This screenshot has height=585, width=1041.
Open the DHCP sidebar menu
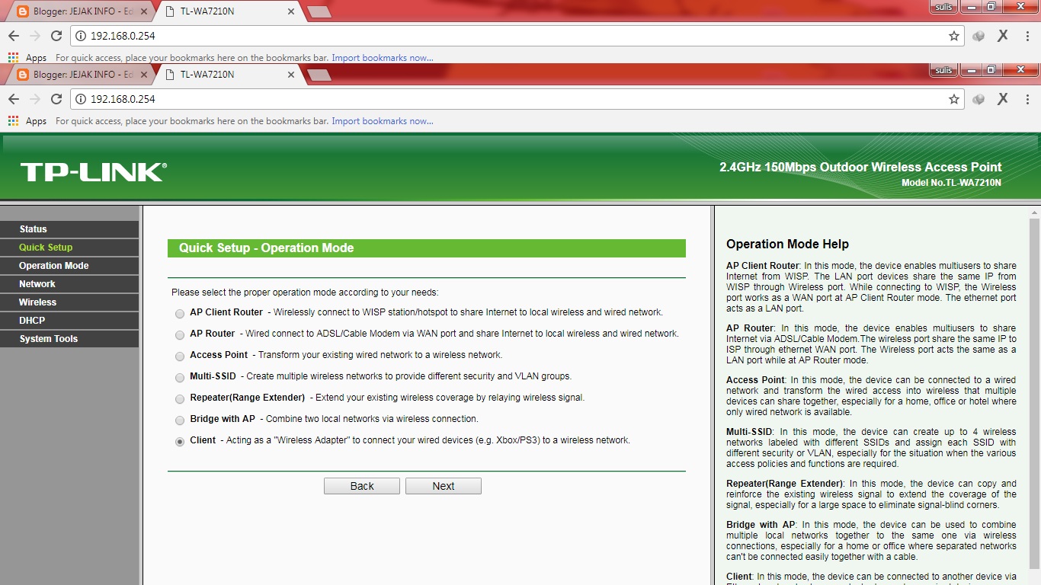69,321
